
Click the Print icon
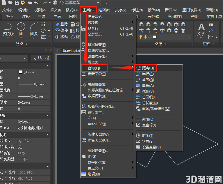tap(30, 2)
